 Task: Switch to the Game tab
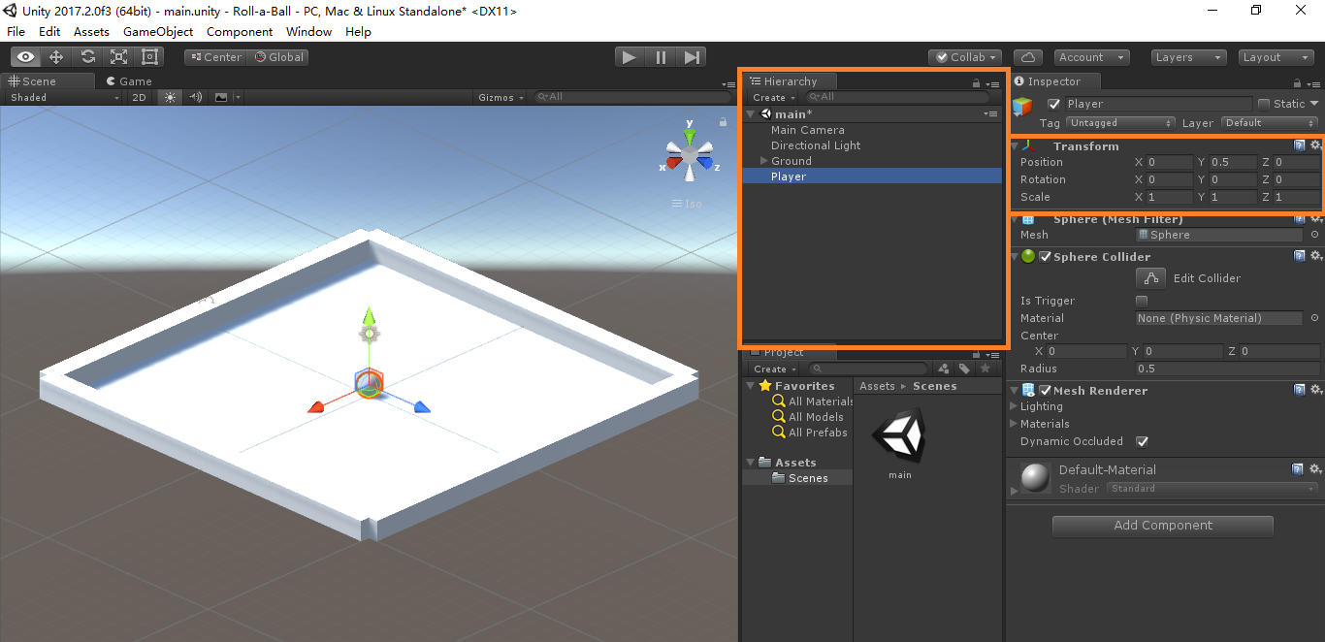pos(129,81)
